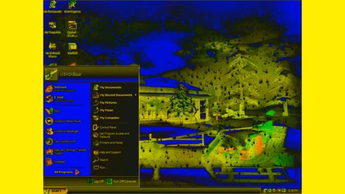Select the My Network Places desktop icon

pos(52,50)
